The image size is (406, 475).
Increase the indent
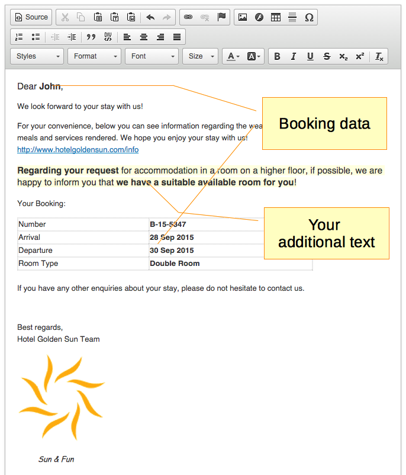coord(72,37)
